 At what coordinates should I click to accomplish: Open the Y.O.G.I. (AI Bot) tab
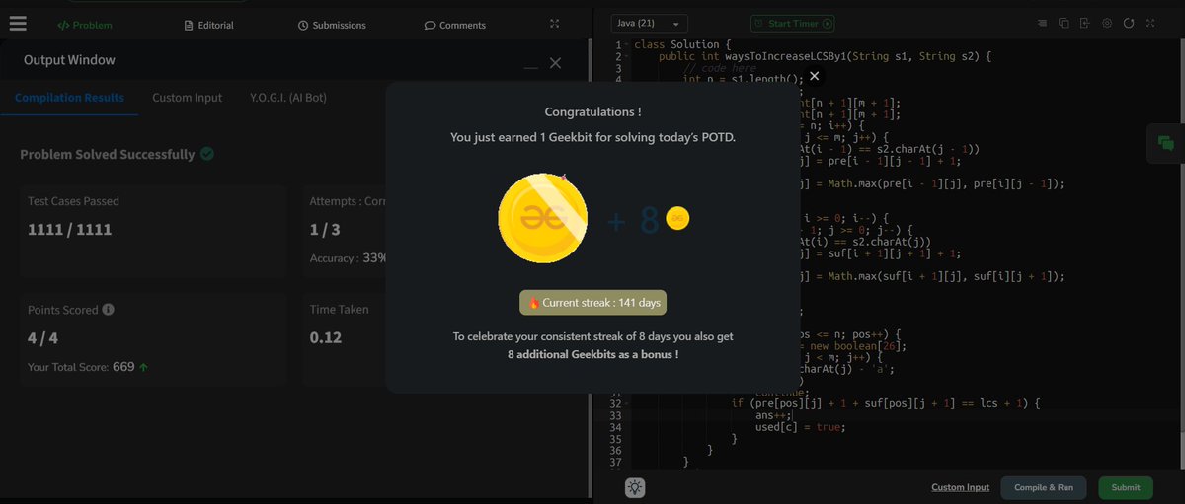pyautogui.click(x=288, y=98)
